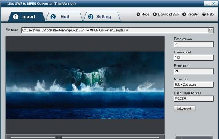Click the number 2 circle on Edit tab
Image resolution: width=219 pixels, height=139 pixels.
click(x=53, y=17)
